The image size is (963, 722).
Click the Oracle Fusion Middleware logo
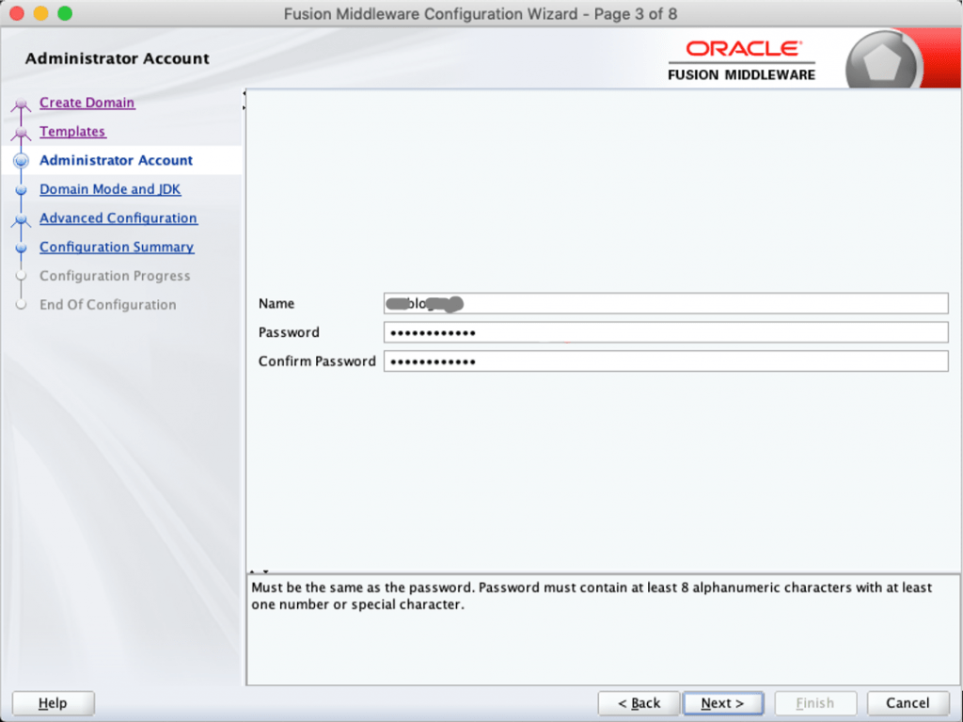pyautogui.click(x=742, y=61)
